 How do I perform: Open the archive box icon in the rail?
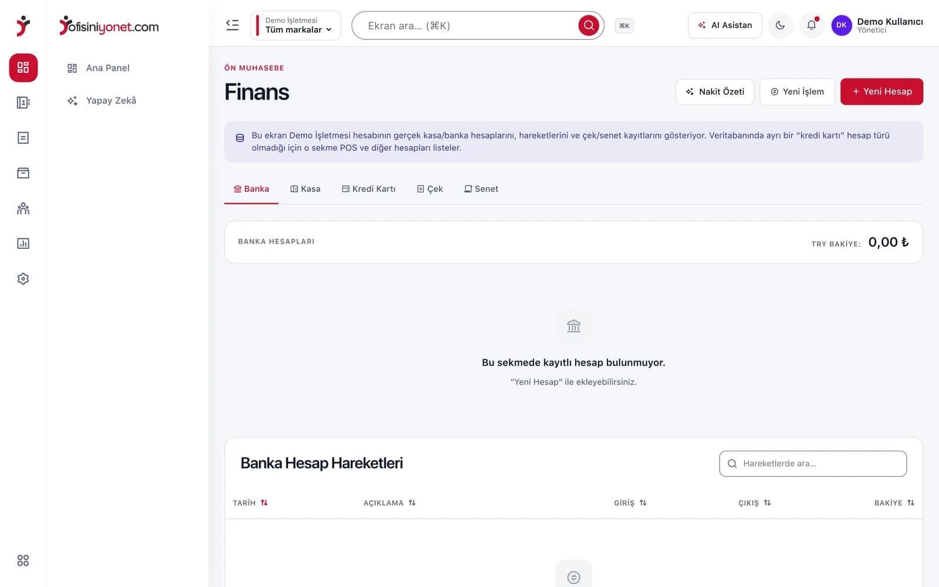click(23, 173)
